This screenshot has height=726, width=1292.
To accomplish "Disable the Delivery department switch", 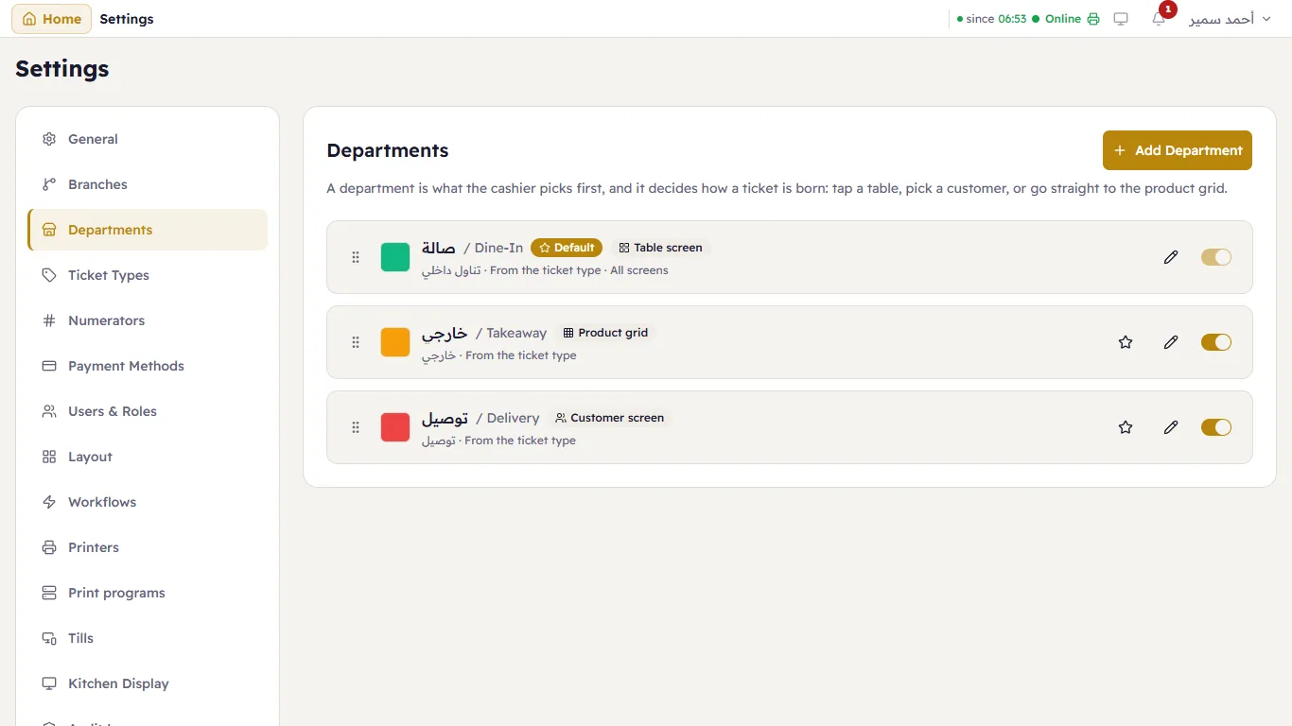I will [x=1216, y=427].
